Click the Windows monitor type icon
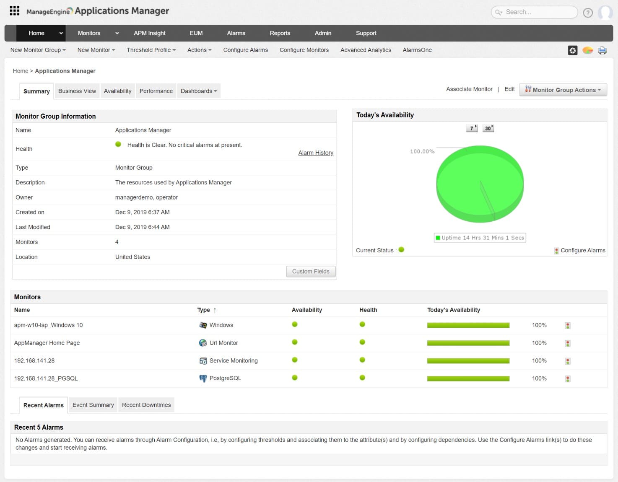This screenshot has width=618, height=482. 203,325
